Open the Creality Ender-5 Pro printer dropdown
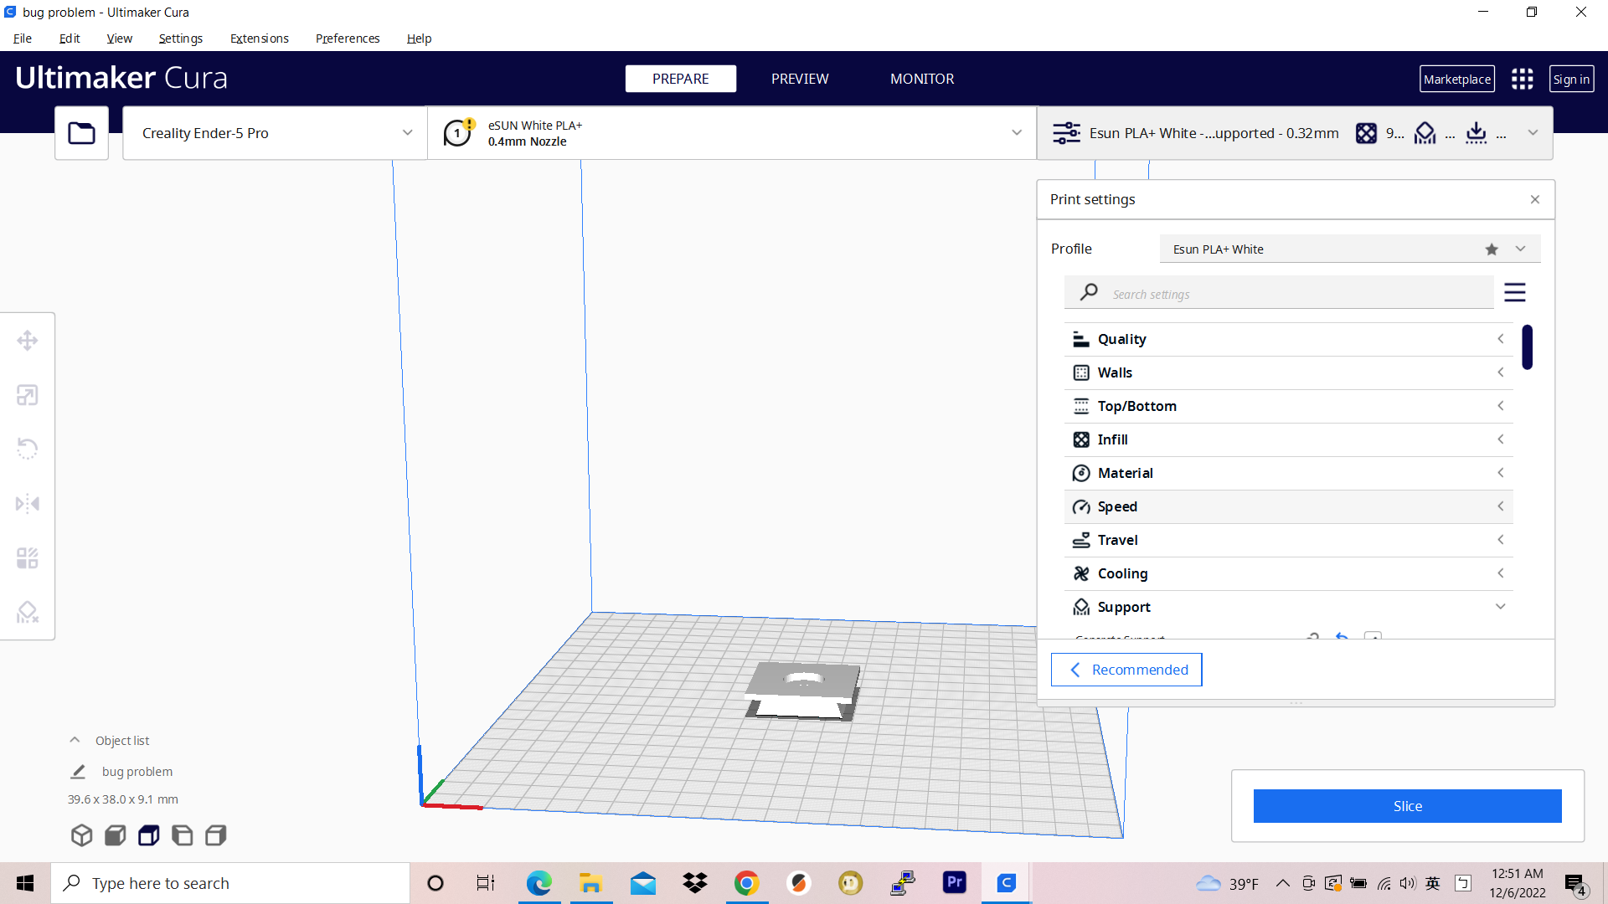The width and height of the screenshot is (1608, 904). click(275, 133)
